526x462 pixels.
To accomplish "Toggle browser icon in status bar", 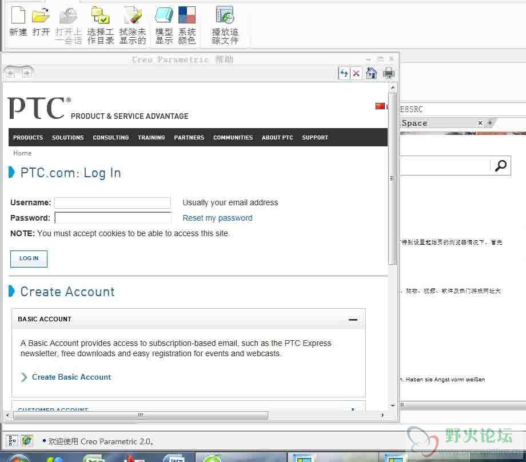I will (27, 440).
